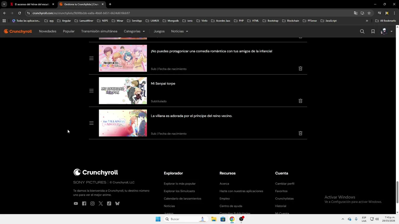Select the Mi Senpai torpe title
The width and height of the screenshot is (399, 224).
[163, 83]
